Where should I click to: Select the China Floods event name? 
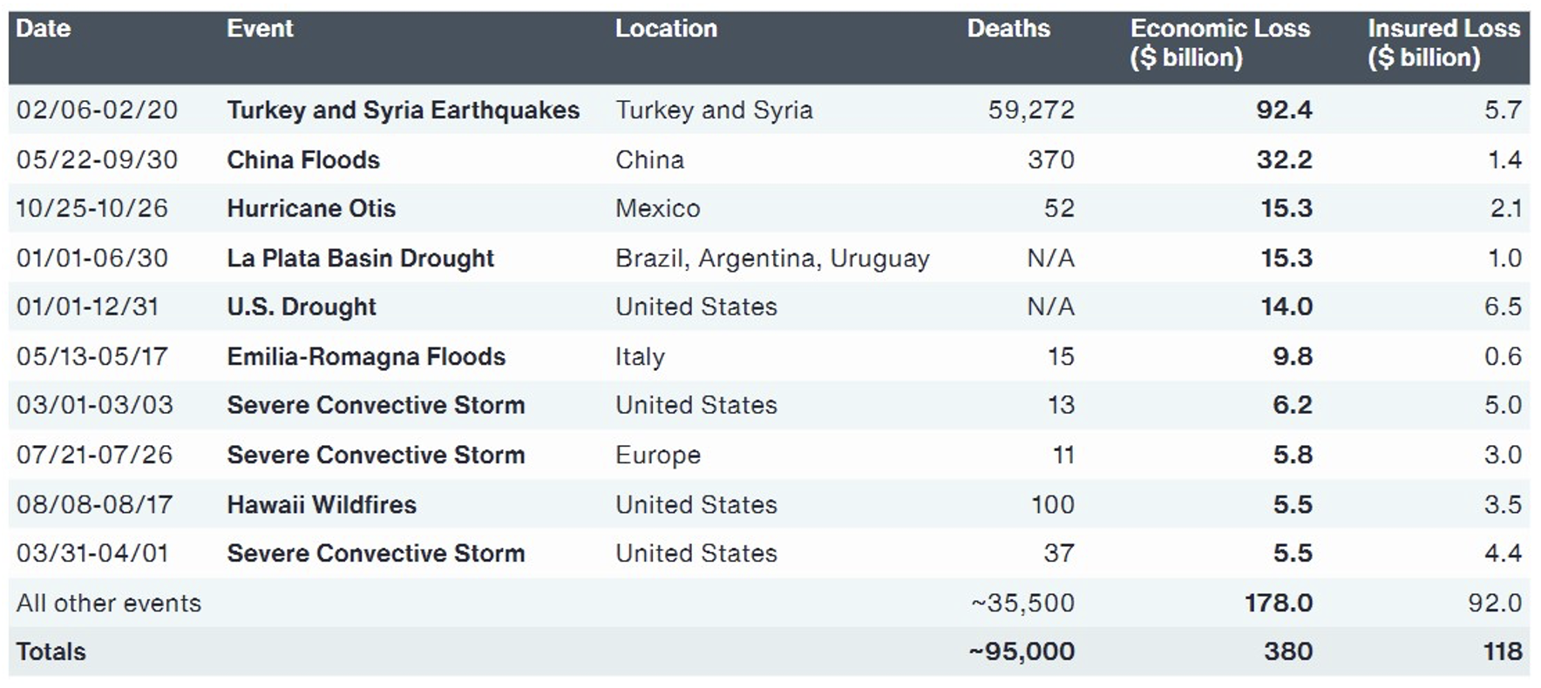click(x=303, y=160)
